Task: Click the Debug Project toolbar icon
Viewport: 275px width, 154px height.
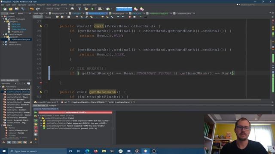Action: 100,9
